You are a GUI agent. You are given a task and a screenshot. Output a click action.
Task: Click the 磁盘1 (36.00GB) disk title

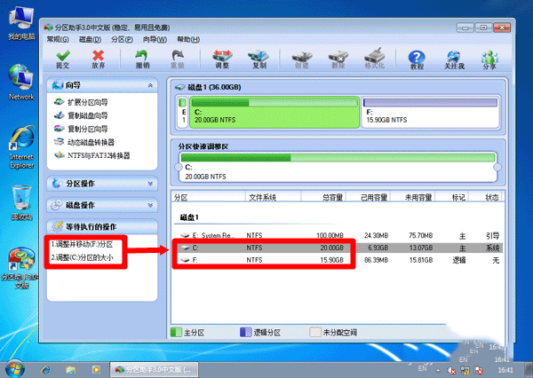coord(214,87)
